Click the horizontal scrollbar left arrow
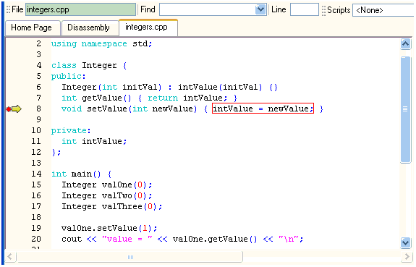Viewport: 416px width, 267px height. (x=10, y=257)
